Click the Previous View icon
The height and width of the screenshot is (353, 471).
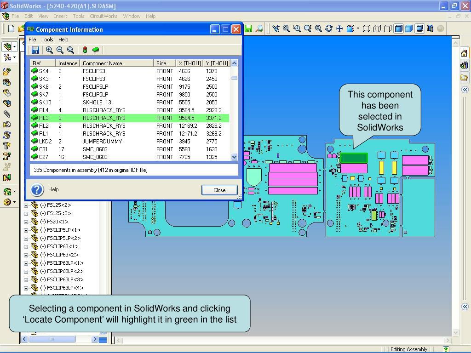(x=276, y=28)
